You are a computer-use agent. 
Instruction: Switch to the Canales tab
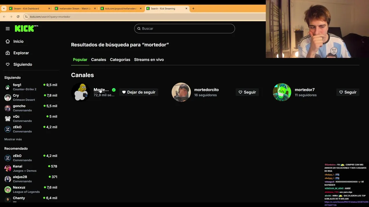(99, 60)
